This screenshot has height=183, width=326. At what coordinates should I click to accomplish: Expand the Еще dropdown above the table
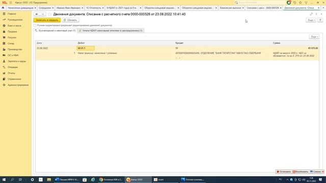[x=314, y=37]
